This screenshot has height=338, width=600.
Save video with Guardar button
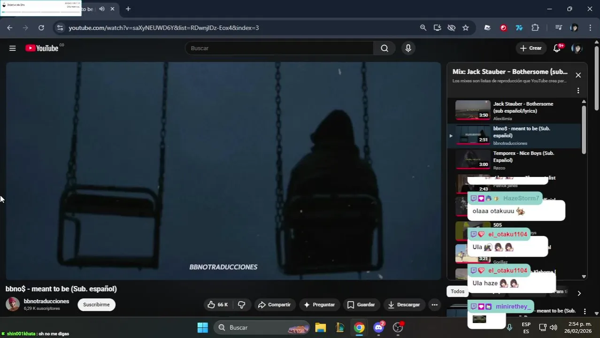pyautogui.click(x=361, y=305)
